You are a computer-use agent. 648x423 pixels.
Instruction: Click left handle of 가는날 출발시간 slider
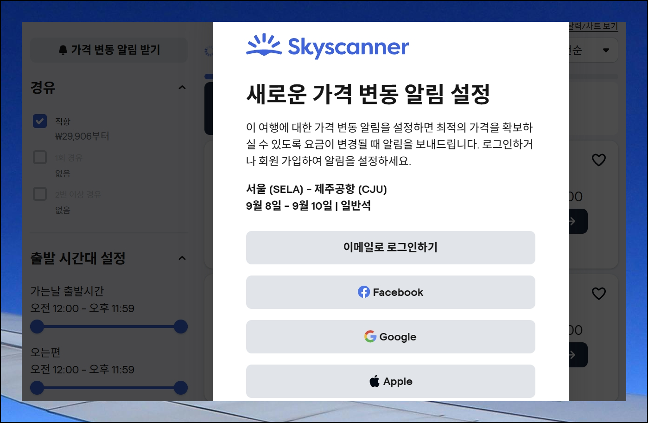(x=37, y=327)
